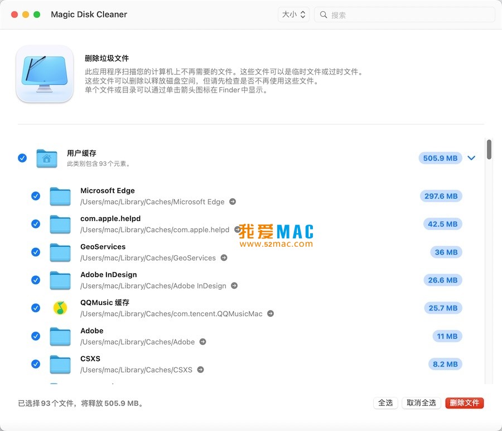
Task: Click the path /Users/mac/Library/Caches/com.tencent.QQMusicMac
Action: click(x=171, y=314)
